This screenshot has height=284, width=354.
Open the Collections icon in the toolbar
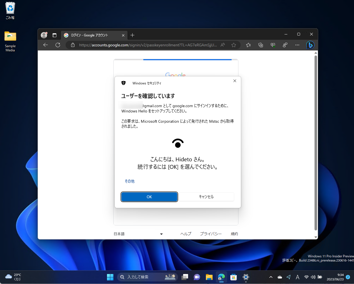[x=261, y=45]
